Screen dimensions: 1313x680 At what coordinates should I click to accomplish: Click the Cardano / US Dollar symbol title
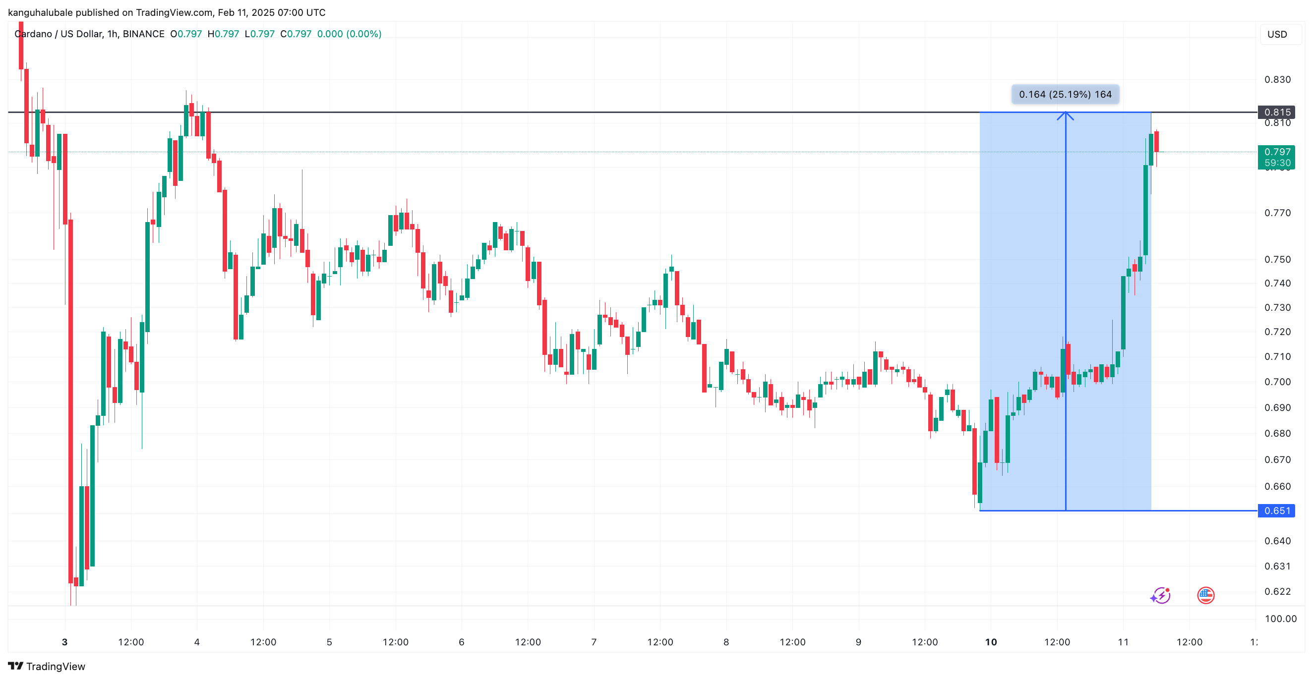coord(89,34)
